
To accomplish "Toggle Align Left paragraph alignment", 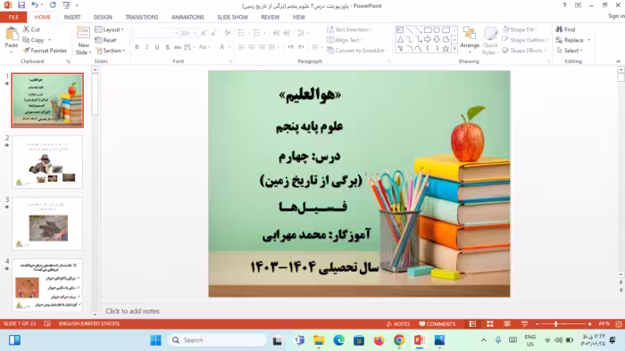I will coord(241,47).
